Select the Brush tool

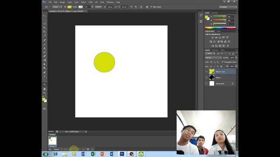click(x=45, y=44)
